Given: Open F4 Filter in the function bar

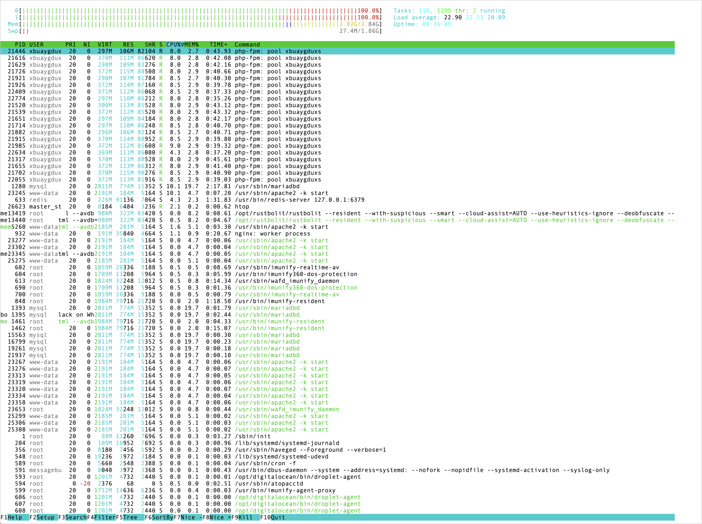Looking at the screenshot, I should click(101, 517).
